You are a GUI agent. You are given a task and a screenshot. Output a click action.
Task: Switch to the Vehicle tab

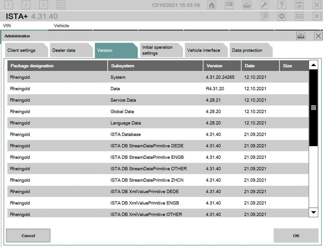(61, 26)
